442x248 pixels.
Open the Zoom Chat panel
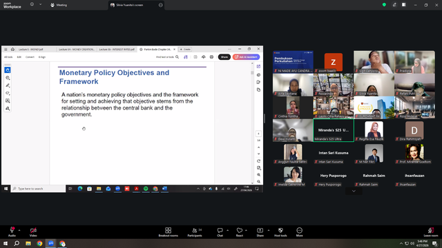[220, 232]
